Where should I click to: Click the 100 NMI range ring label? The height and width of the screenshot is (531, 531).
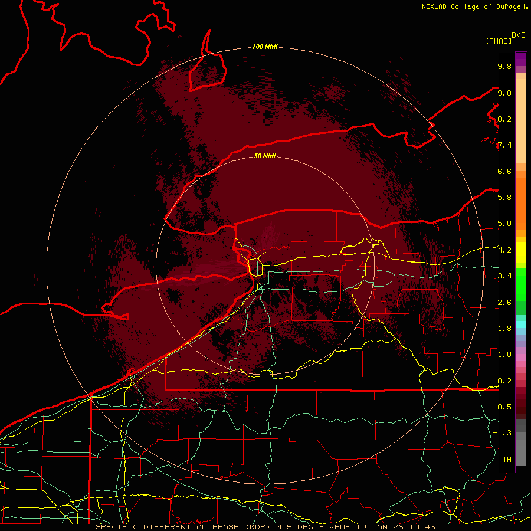[265, 47]
